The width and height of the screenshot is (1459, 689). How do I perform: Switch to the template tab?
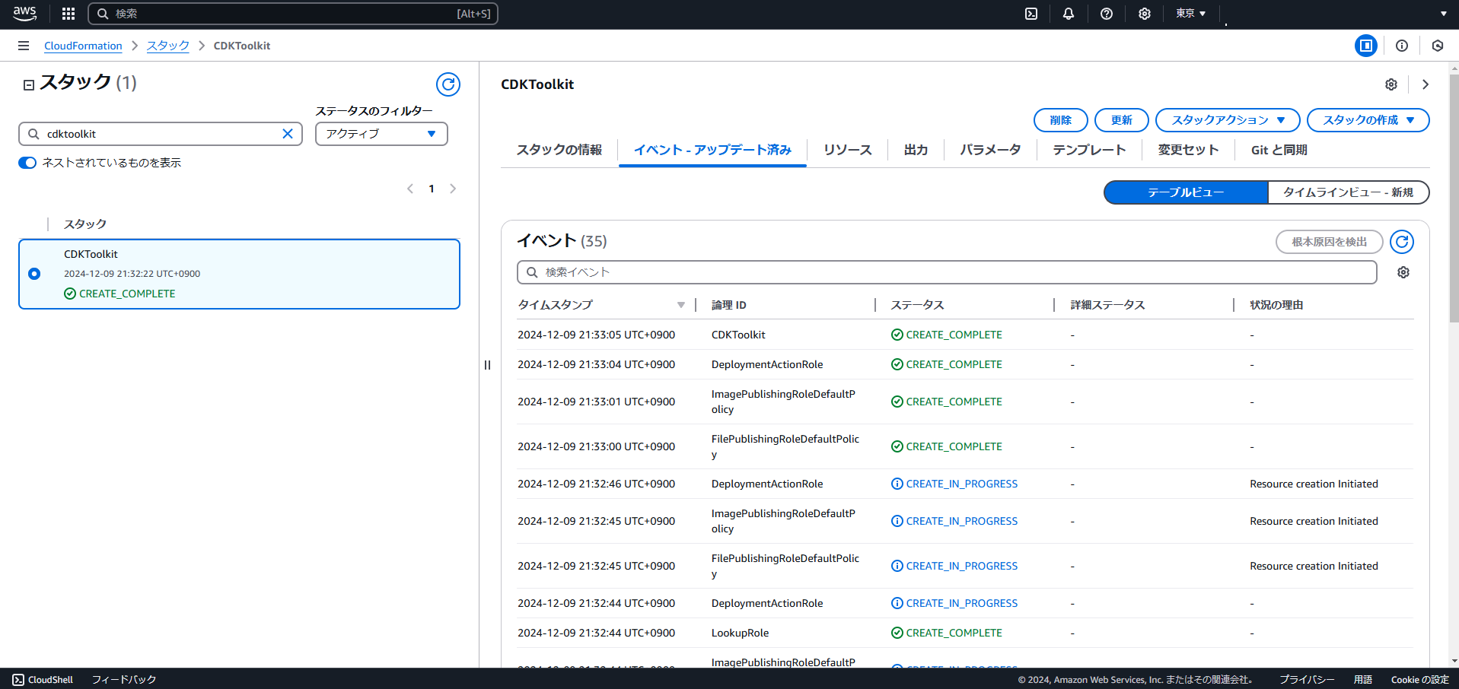[x=1089, y=150]
